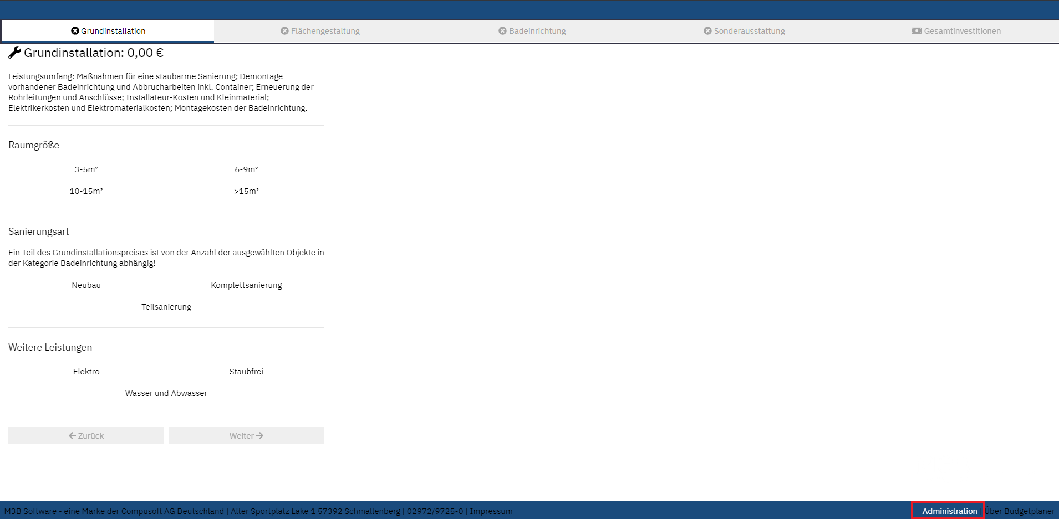Image resolution: width=1059 pixels, height=519 pixels.
Task: Open the Grundinstallation tab
Action: [x=108, y=31]
